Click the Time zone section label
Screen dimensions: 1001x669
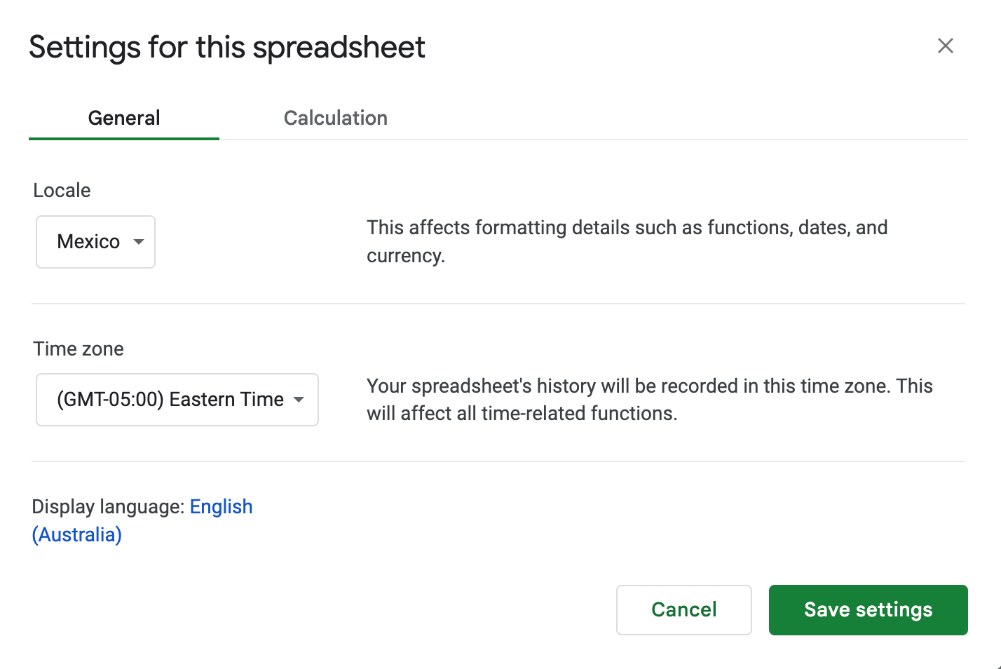click(79, 349)
